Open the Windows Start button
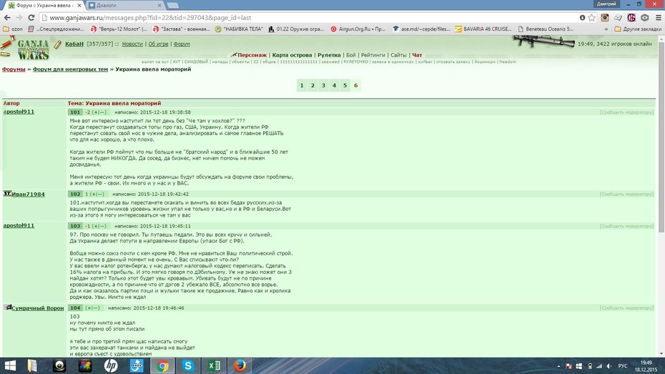 coord(9,365)
